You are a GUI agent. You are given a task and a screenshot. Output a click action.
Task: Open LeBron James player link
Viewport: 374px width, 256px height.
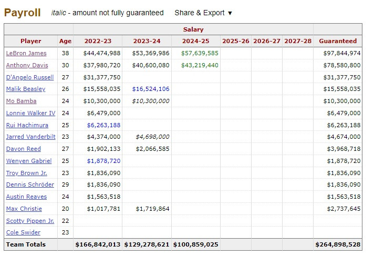[x=26, y=53]
